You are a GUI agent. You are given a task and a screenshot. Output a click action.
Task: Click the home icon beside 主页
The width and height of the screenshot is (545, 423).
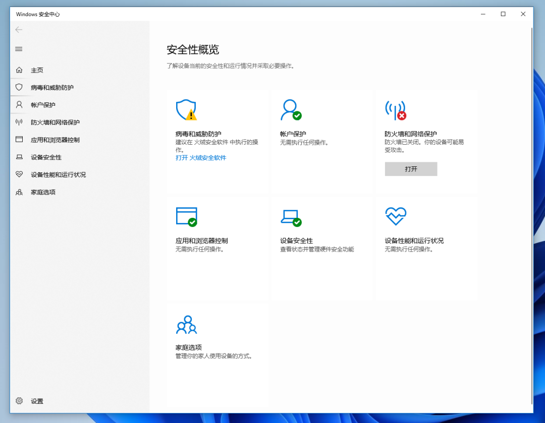(19, 70)
